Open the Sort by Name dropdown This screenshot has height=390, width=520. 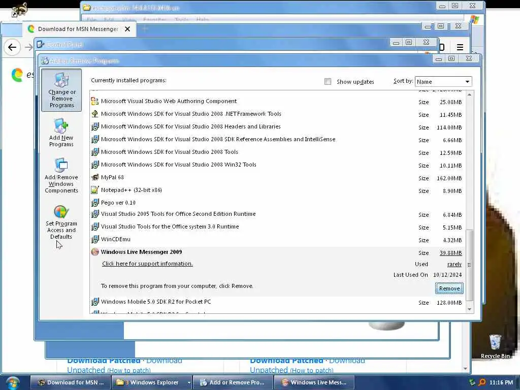coord(443,82)
